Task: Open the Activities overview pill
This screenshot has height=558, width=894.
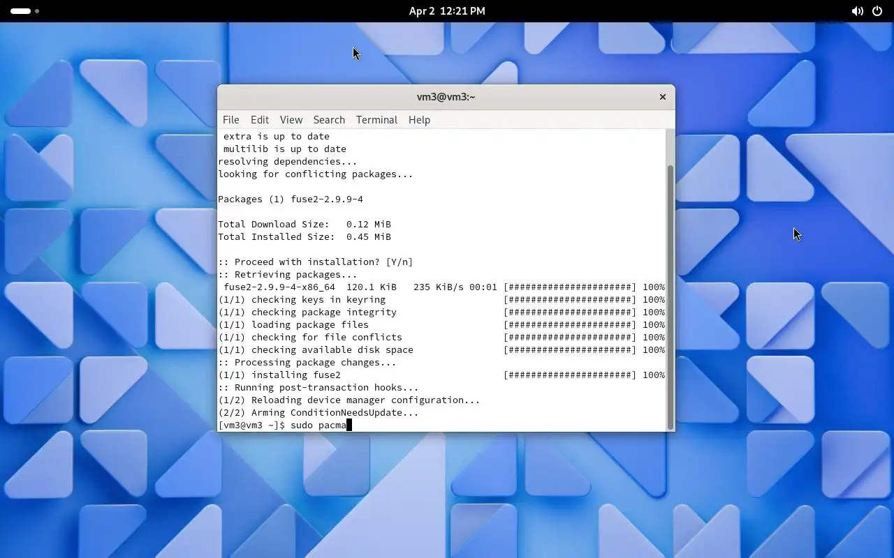Action: point(24,11)
